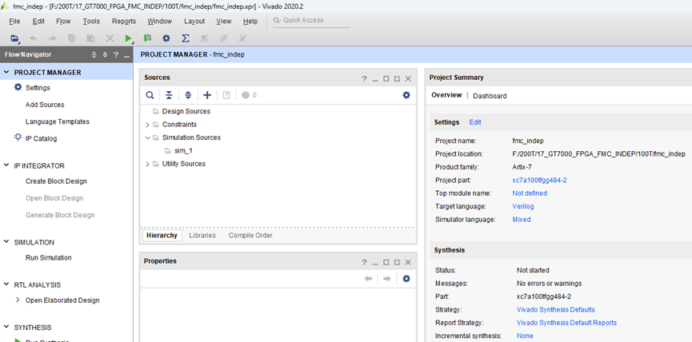This screenshot has width=692, height=342.
Task: Click the Not defined top module link
Action: pyautogui.click(x=530, y=193)
